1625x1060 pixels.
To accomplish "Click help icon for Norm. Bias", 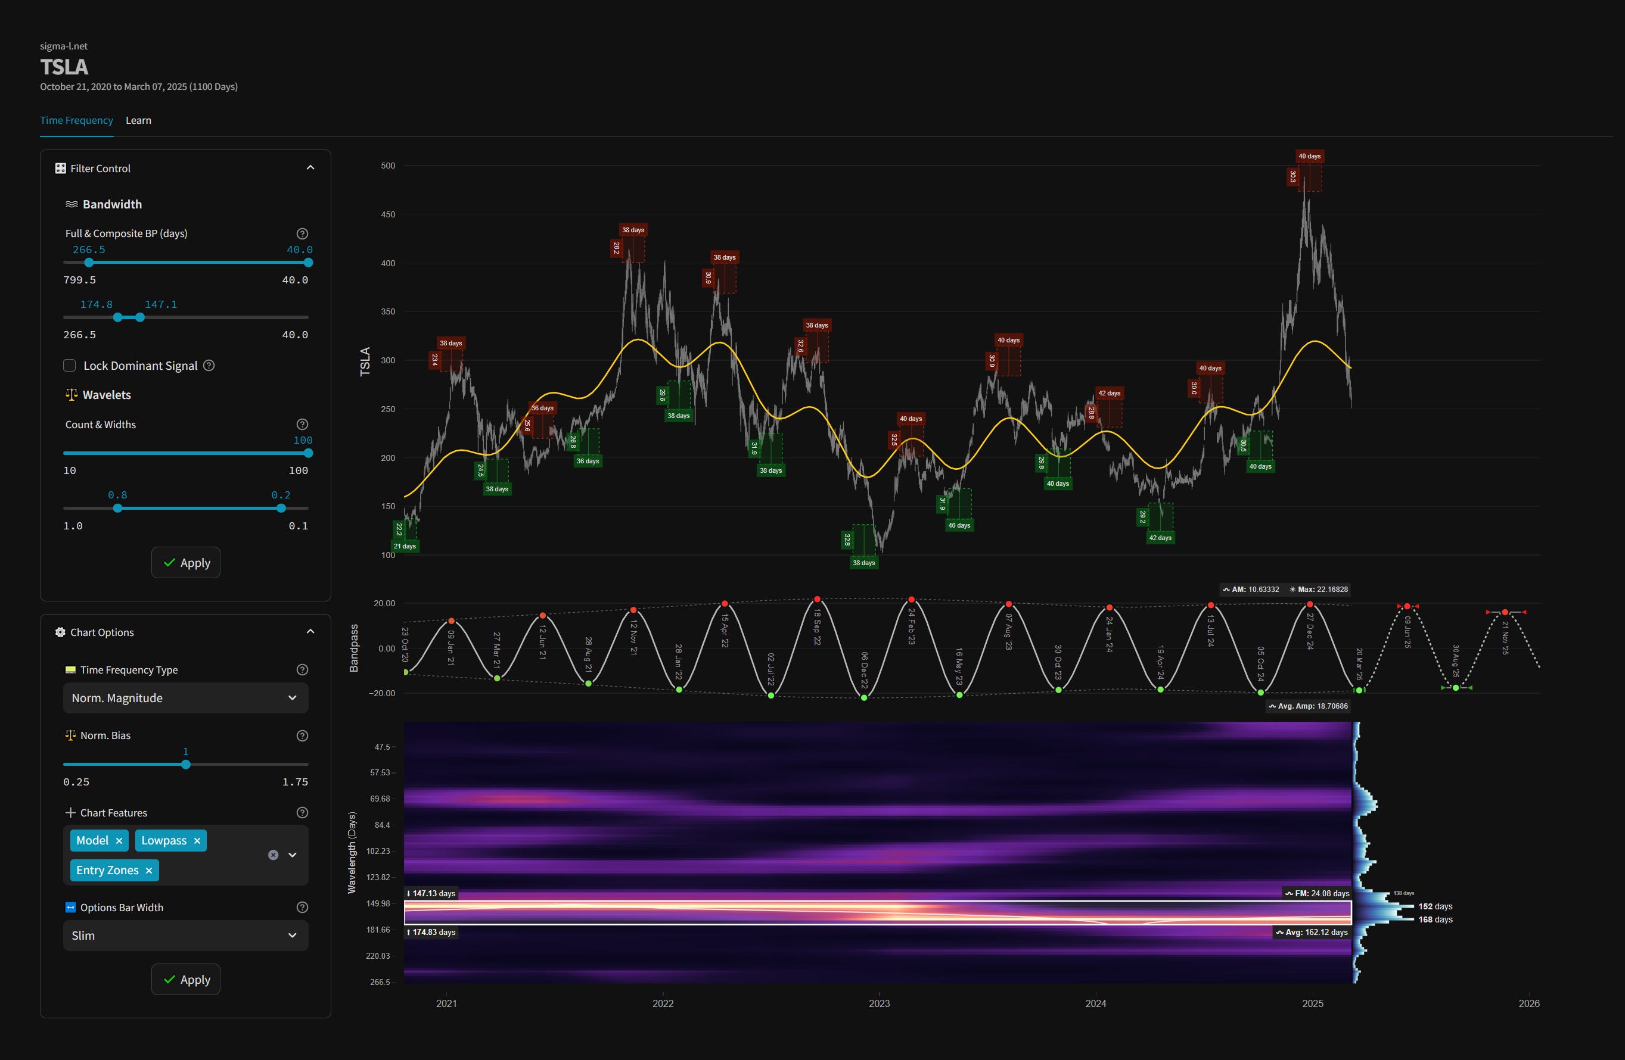I will point(302,735).
